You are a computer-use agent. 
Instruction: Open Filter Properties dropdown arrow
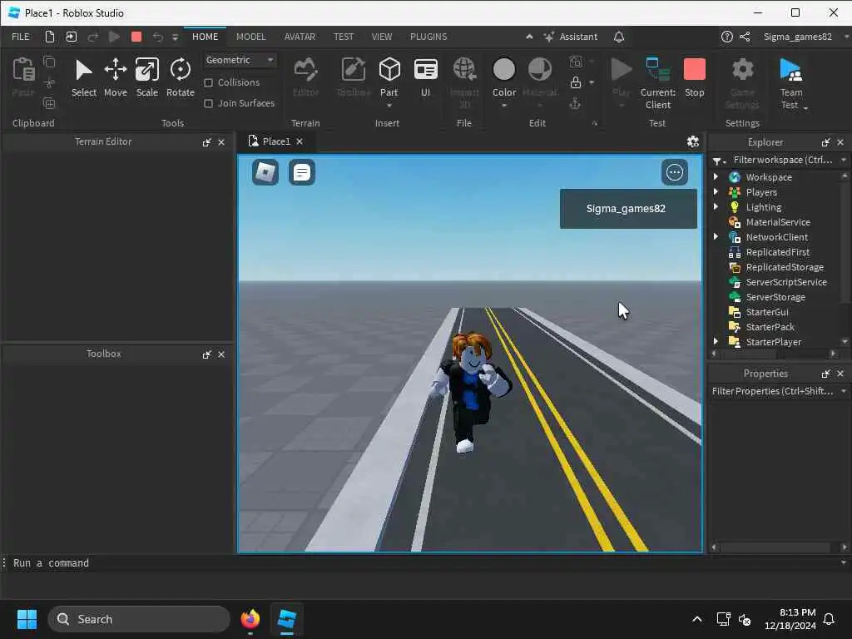[844, 391]
